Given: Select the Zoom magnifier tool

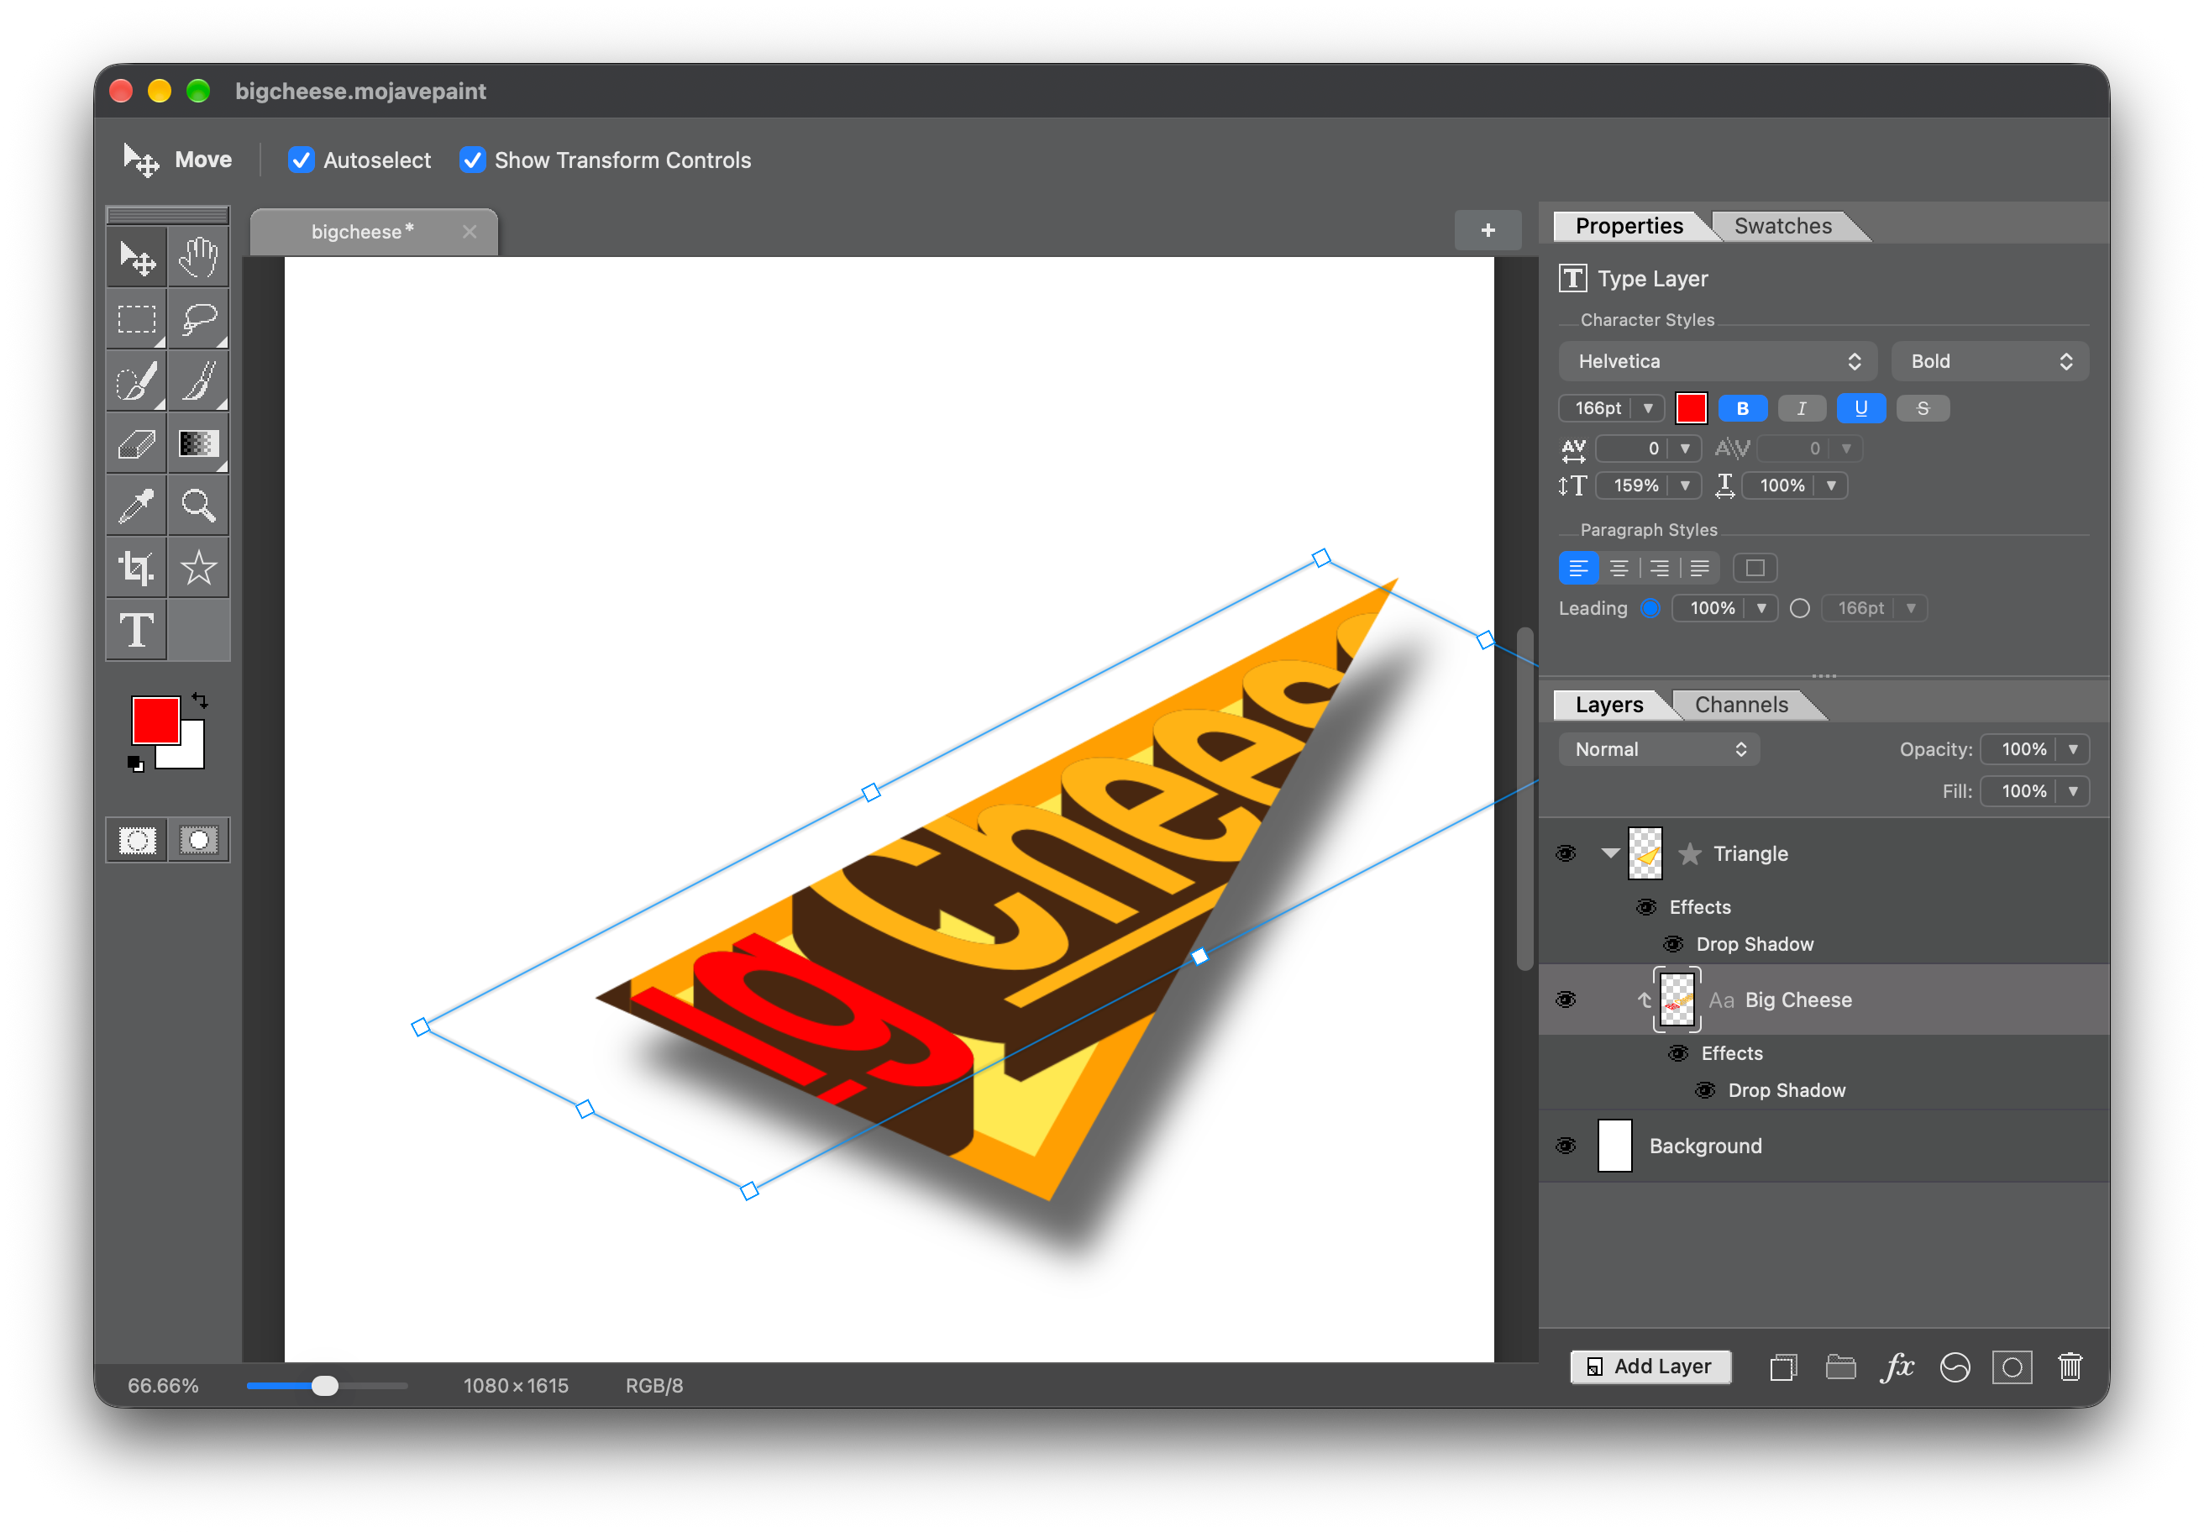Looking at the screenshot, I should click(x=199, y=506).
